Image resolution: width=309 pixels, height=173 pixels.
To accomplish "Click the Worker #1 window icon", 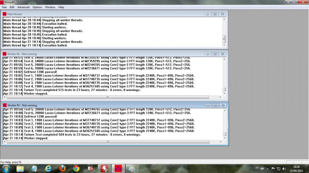I will pos(4,54).
